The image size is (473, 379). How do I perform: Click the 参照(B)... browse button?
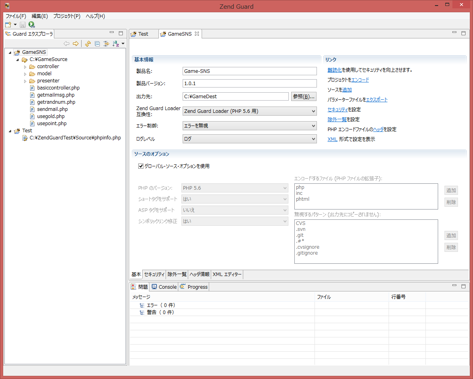(303, 96)
